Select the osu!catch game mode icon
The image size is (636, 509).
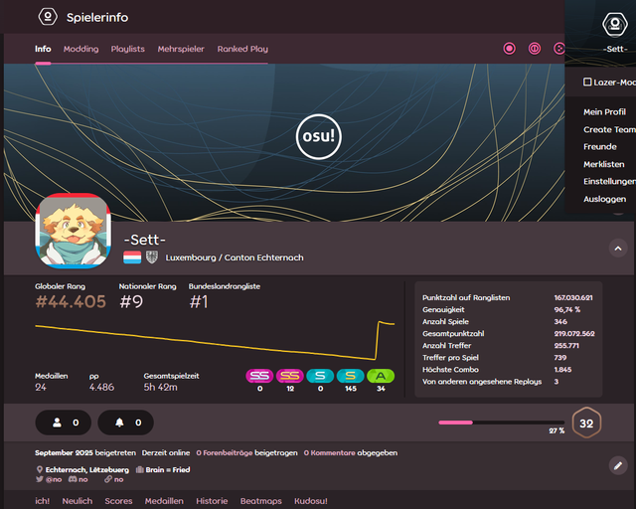point(558,49)
